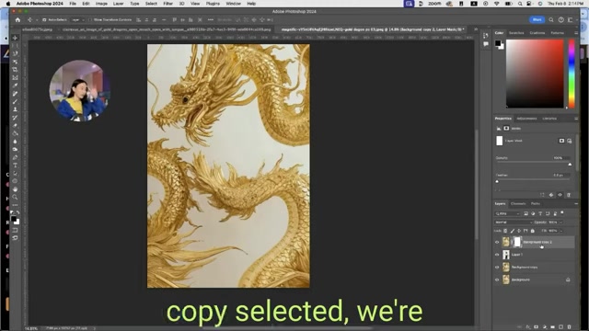589x331 pixels.
Task: Open the blend mode Normal dropdown
Action: [x=513, y=223]
